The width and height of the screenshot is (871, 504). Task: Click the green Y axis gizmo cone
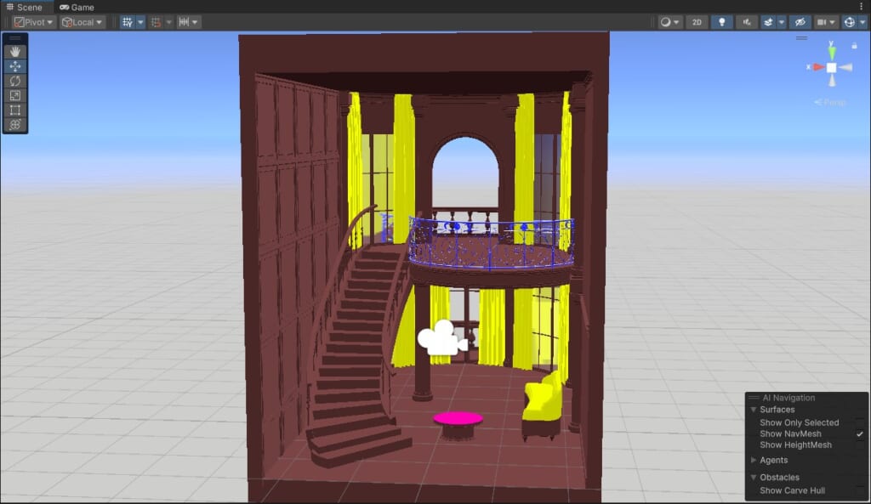click(832, 52)
